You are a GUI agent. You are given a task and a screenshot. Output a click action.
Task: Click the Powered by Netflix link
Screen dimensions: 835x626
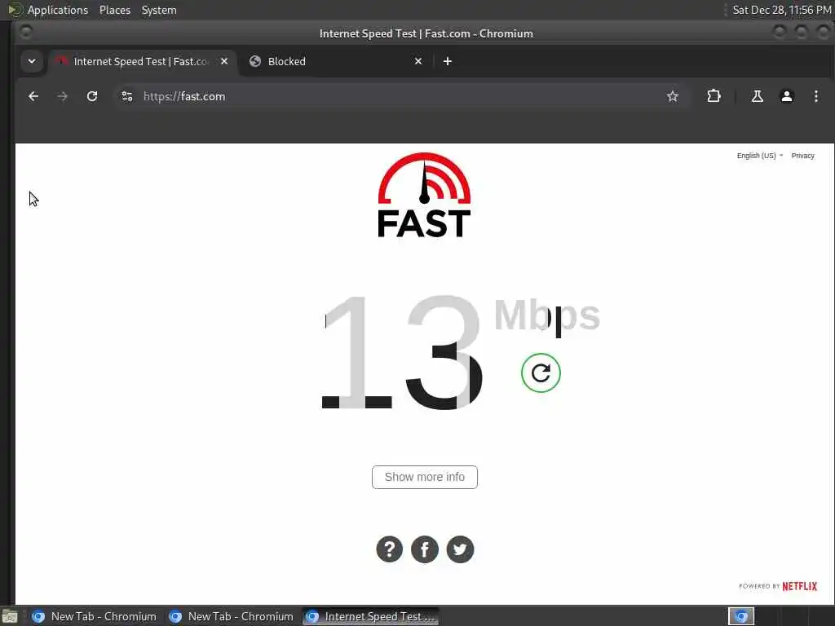[x=777, y=586]
